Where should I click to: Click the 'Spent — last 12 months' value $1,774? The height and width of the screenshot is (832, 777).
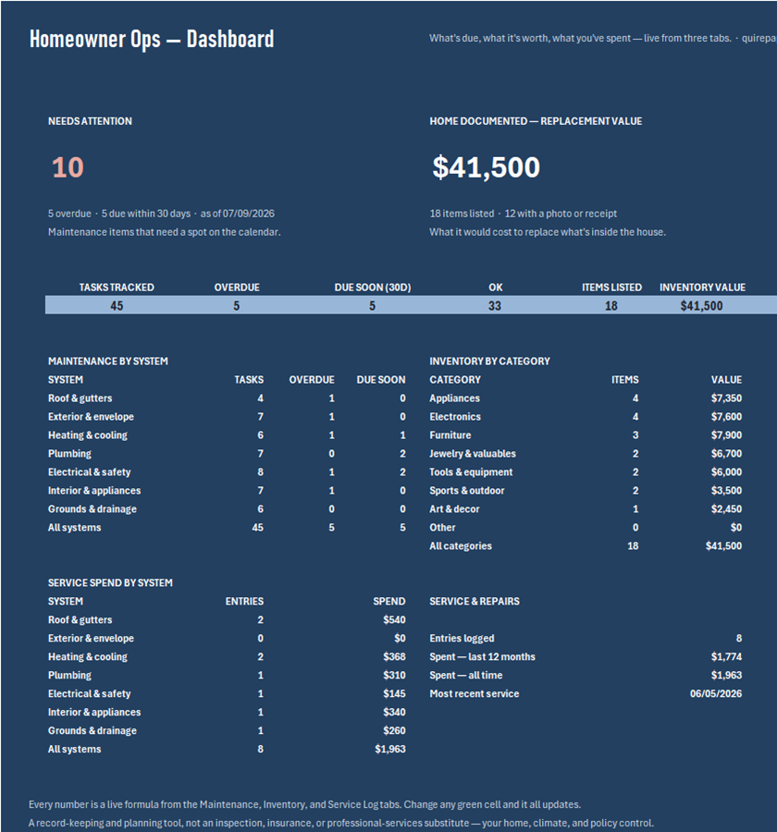point(726,657)
